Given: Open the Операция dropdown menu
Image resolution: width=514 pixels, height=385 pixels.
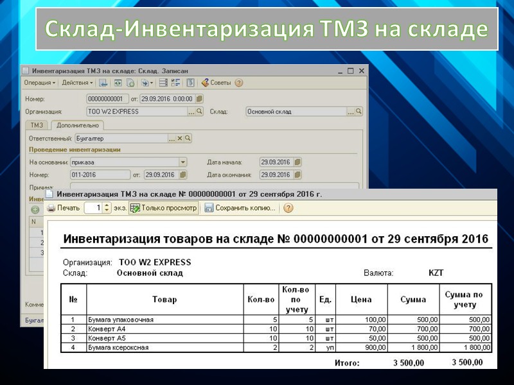Looking at the screenshot, I should (40, 83).
